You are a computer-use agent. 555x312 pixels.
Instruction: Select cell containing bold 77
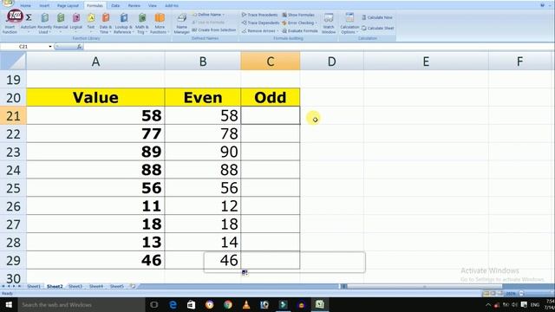95,133
